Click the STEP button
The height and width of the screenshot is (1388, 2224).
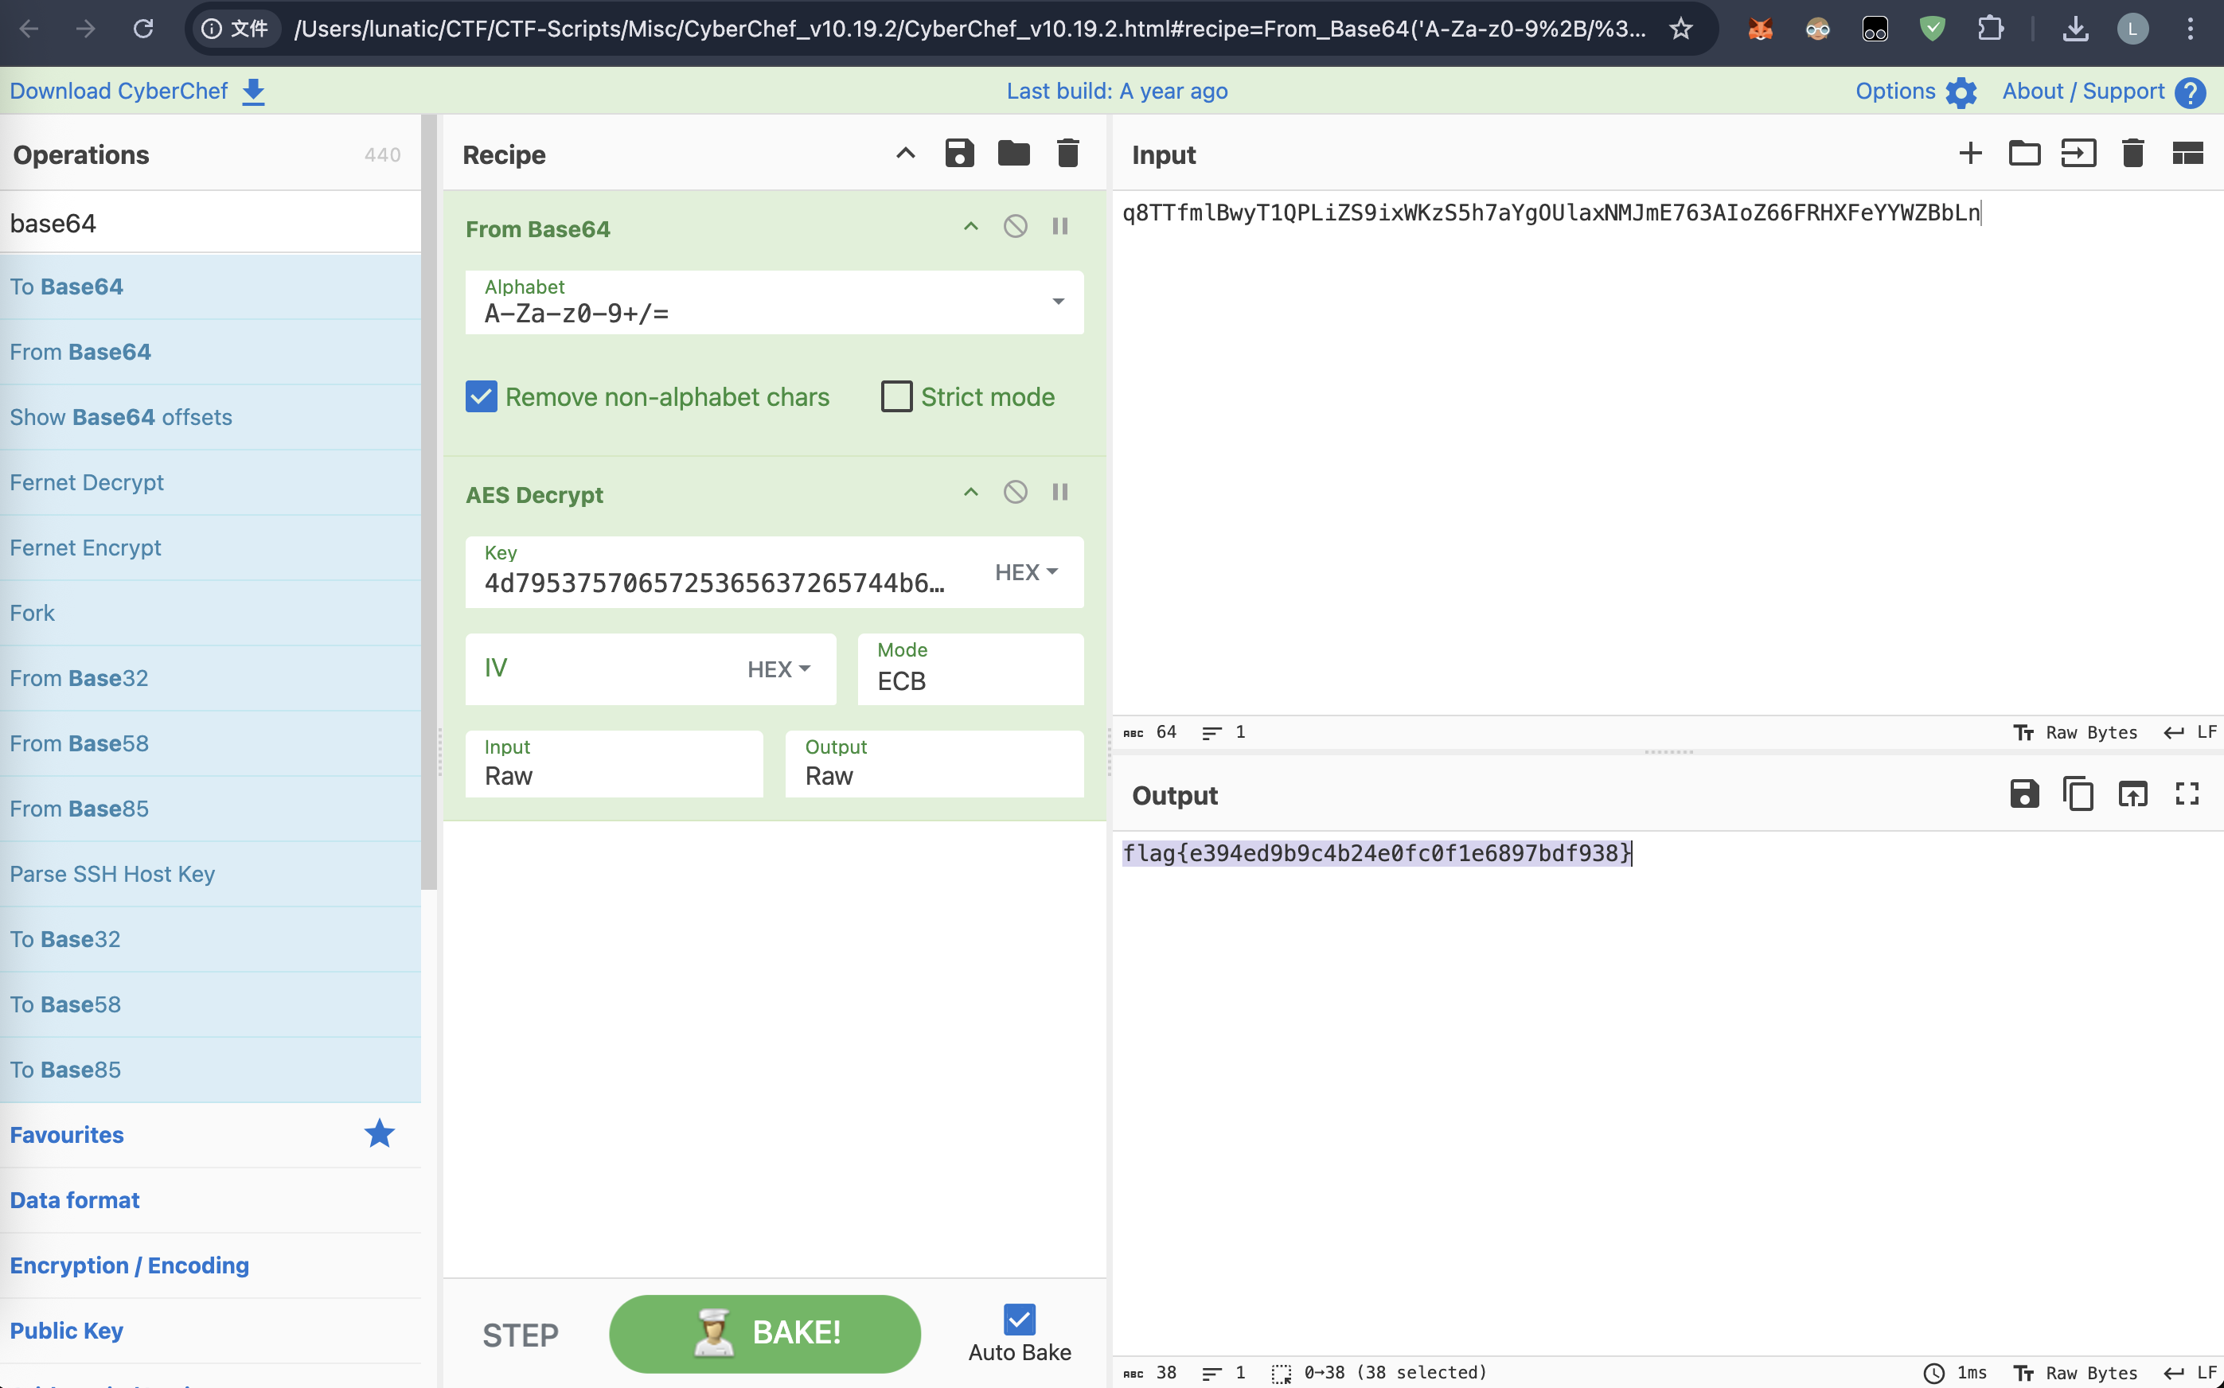(x=521, y=1335)
